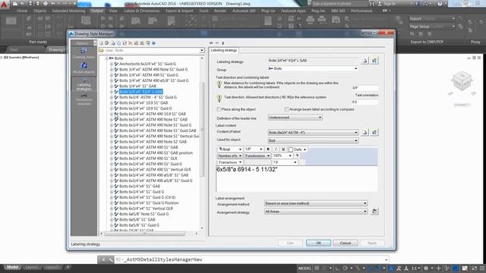Select the Bolts 3/4"x4" S1" GAB tree item
The width and height of the screenshot is (486, 273).
(137, 86)
